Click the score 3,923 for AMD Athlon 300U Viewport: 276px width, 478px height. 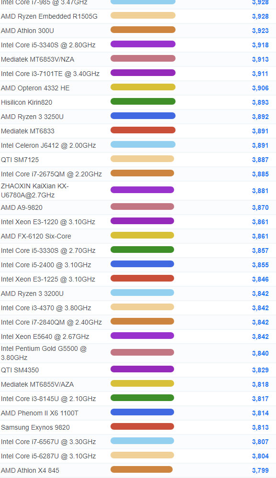[x=260, y=31]
